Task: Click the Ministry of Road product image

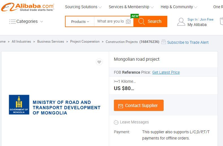Action: [x=55, y=104]
